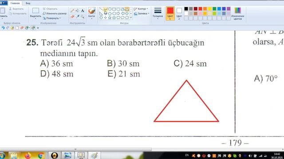
Task: Click the volume icon in system tray
Action: point(250,156)
